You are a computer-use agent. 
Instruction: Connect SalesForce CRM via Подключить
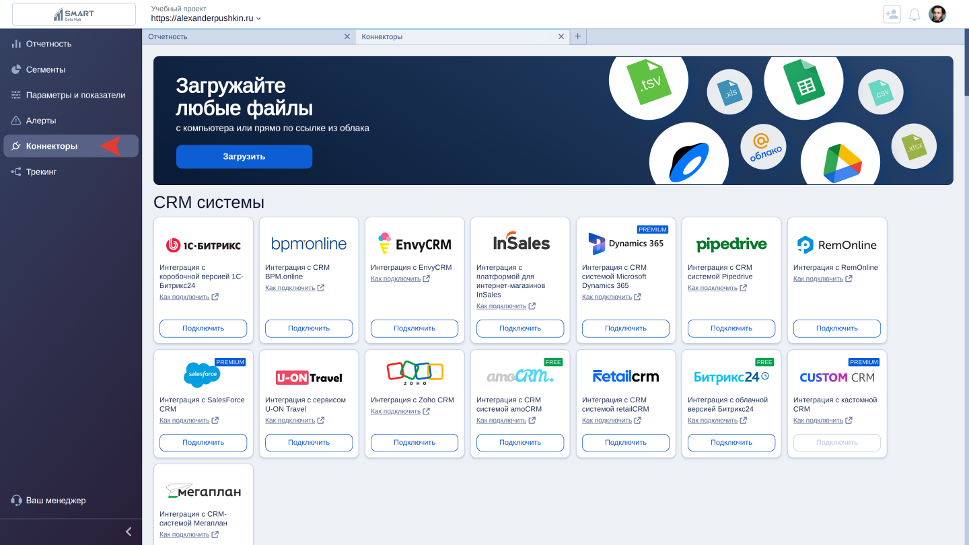click(203, 443)
